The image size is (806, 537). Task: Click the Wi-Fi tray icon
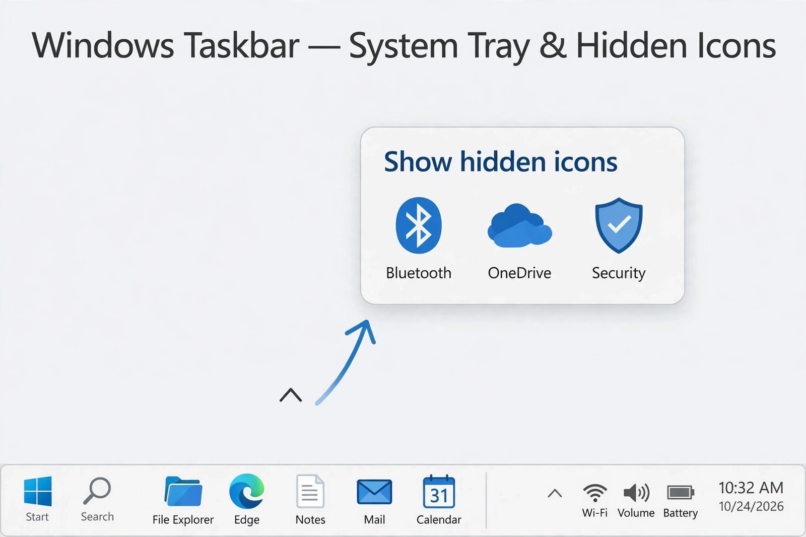pos(595,493)
